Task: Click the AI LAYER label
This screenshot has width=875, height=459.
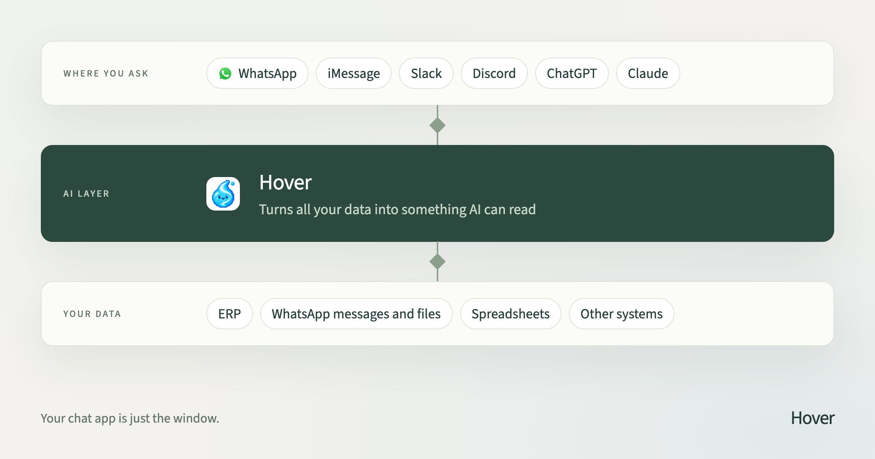Action: click(x=86, y=194)
